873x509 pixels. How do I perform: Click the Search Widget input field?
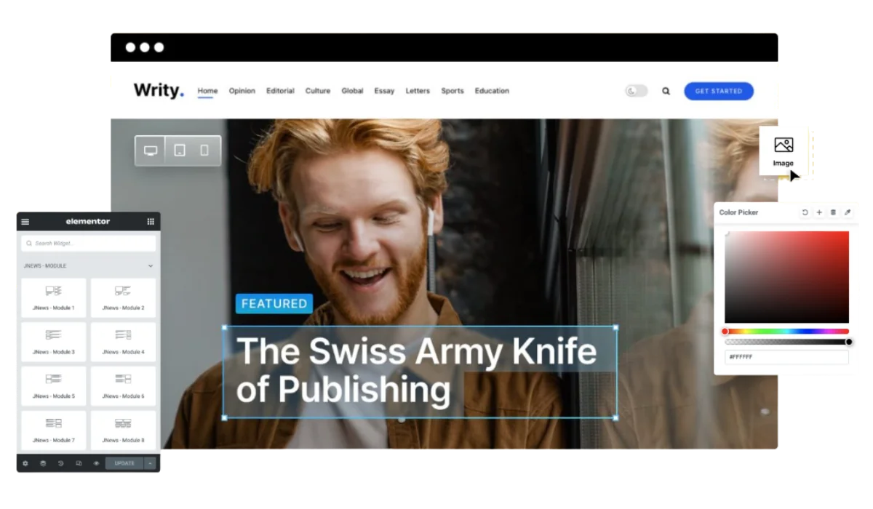(89, 243)
